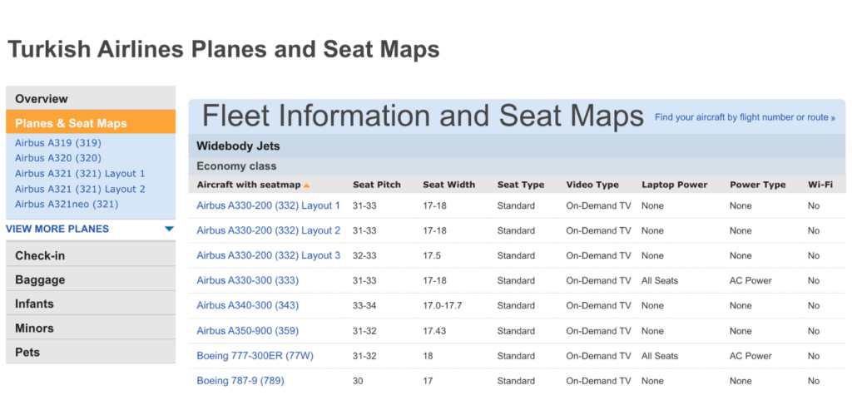
Task: Open Airbus A330-300 (333) seatmap
Action: [x=247, y=281]
